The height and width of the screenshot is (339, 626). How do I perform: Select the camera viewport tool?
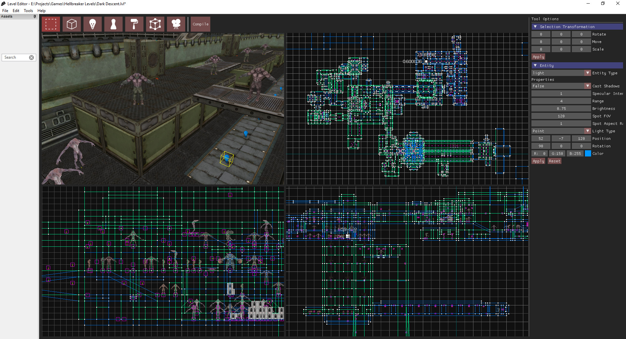coord(176,24)
